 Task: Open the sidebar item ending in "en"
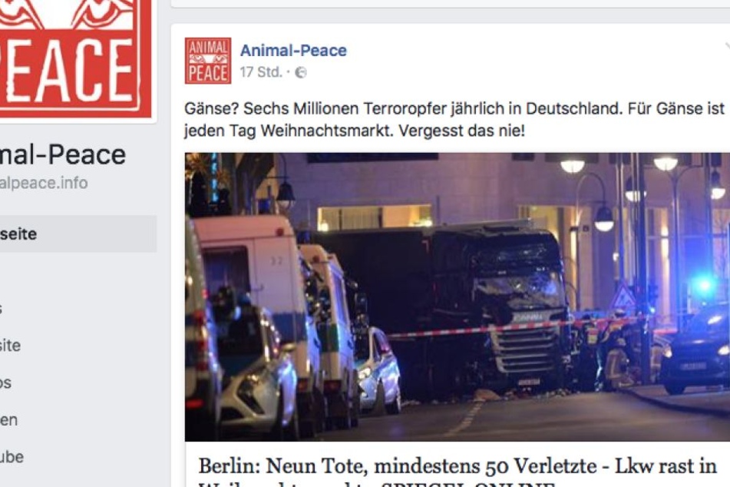pyautogui.click(x=9, y=420)
